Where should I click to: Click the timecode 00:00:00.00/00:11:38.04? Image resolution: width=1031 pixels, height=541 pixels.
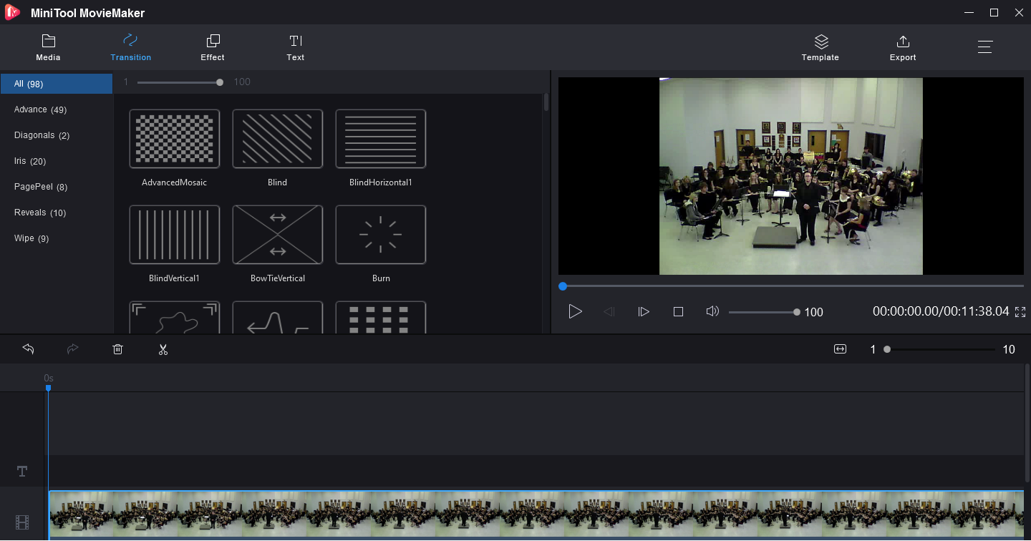(x=941, y=312)
